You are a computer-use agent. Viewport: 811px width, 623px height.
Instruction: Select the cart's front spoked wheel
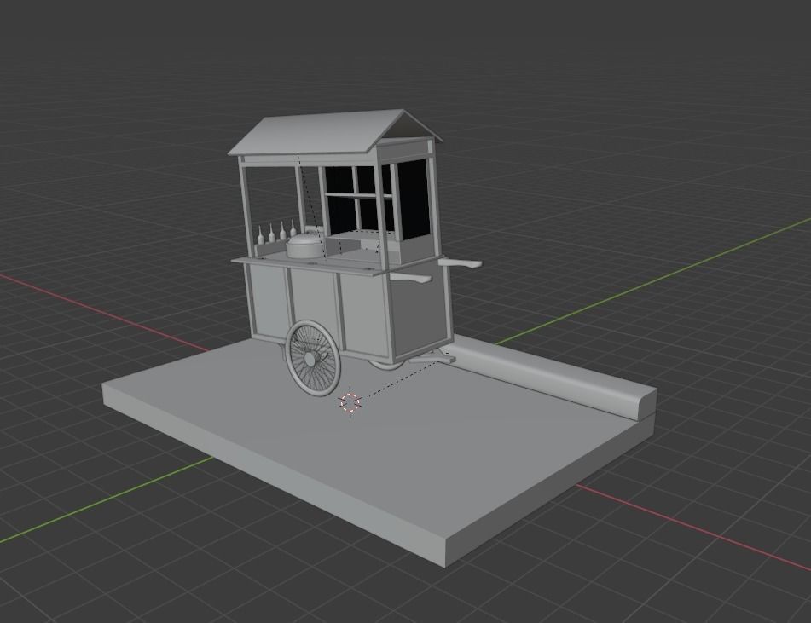pos(314,358)
